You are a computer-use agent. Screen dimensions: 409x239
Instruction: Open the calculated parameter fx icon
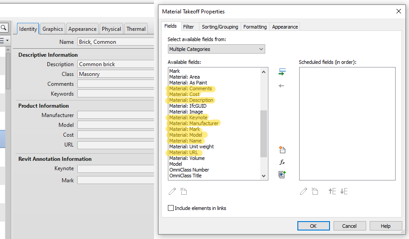282,162
